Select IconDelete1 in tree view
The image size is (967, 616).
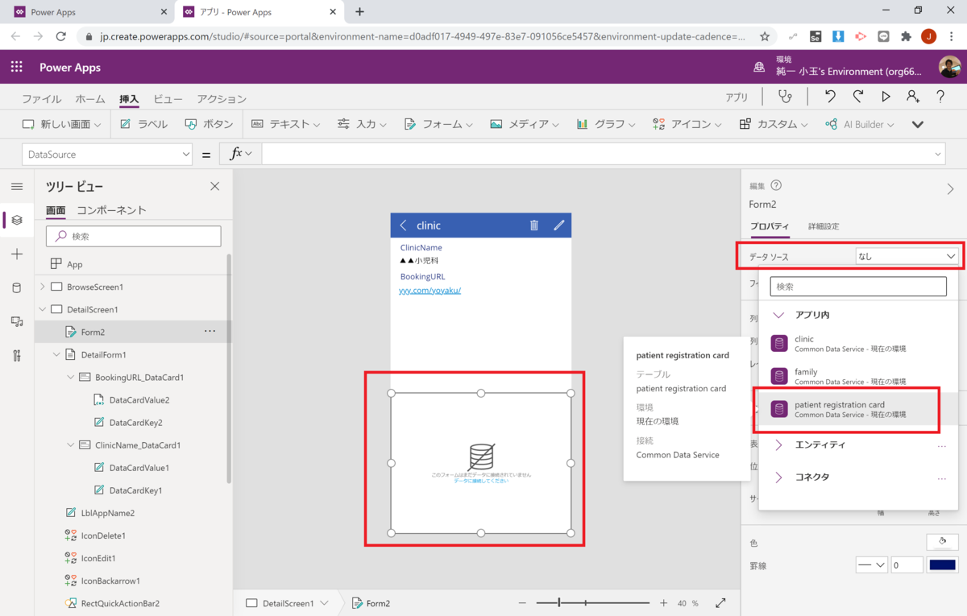[103, 535]
